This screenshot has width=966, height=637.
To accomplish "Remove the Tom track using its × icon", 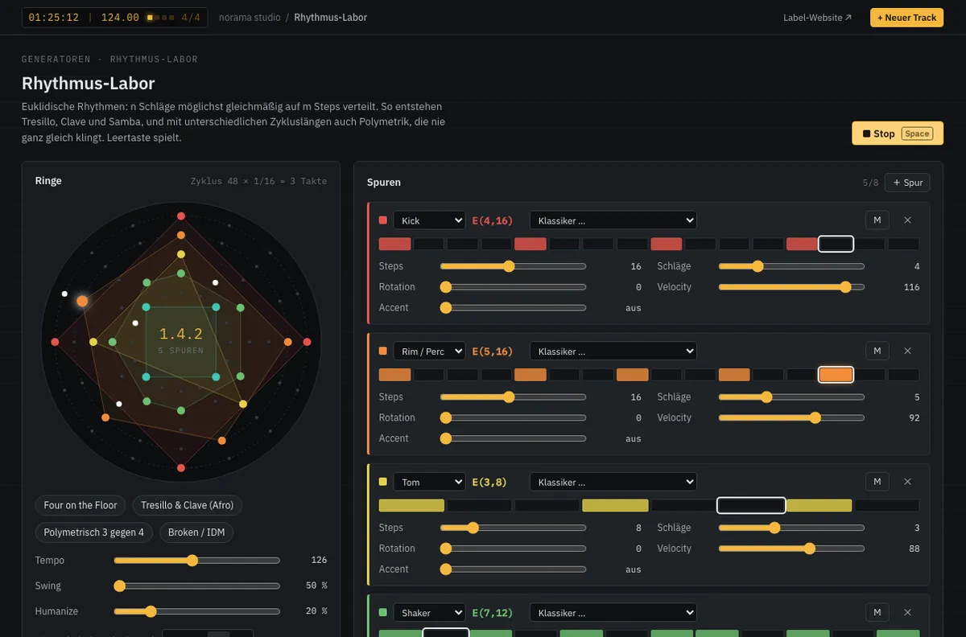I will (907, 482).
